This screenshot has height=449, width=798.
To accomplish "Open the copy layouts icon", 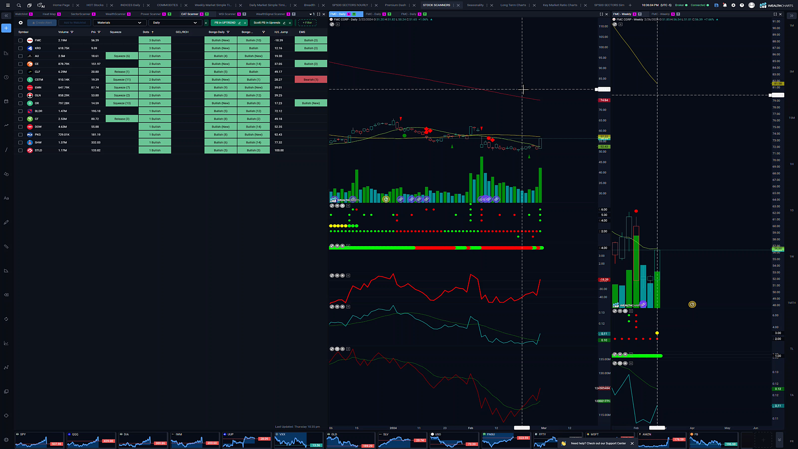I will pos(29,5).
